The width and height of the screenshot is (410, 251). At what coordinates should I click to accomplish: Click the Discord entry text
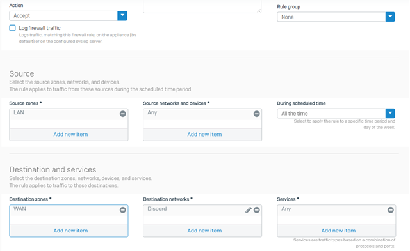click(x=157, y=209)
